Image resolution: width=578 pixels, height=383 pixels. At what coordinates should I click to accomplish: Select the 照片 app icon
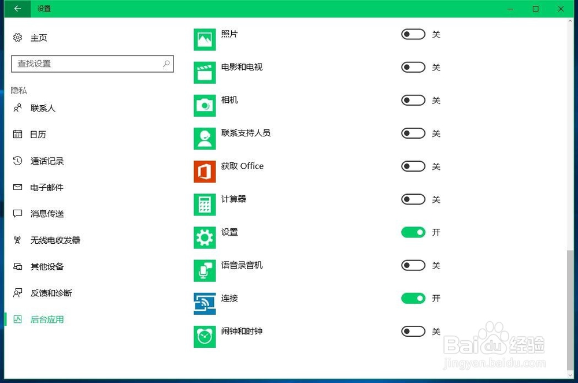coord(205,39)
